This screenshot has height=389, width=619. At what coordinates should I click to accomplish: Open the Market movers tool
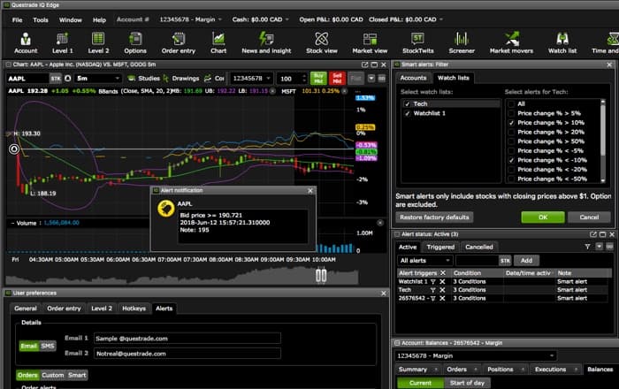tap(511, 43)
